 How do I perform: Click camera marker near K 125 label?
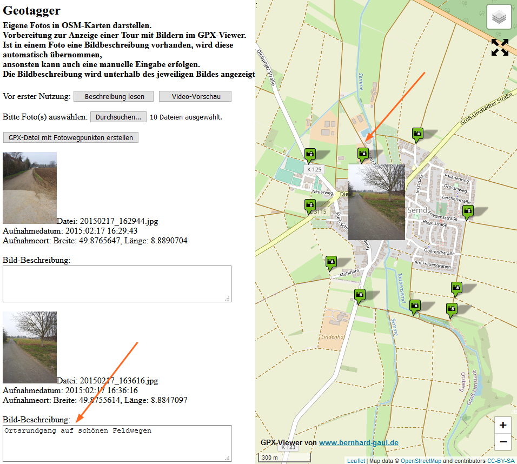pos(310,155)
